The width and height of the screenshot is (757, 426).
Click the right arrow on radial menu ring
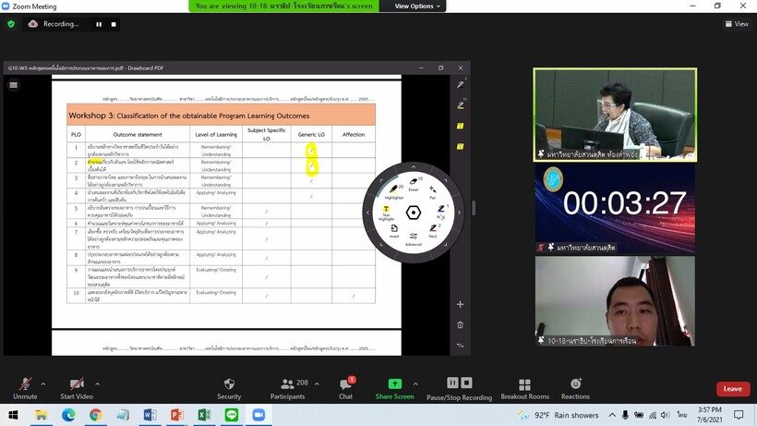pos(459,213)
